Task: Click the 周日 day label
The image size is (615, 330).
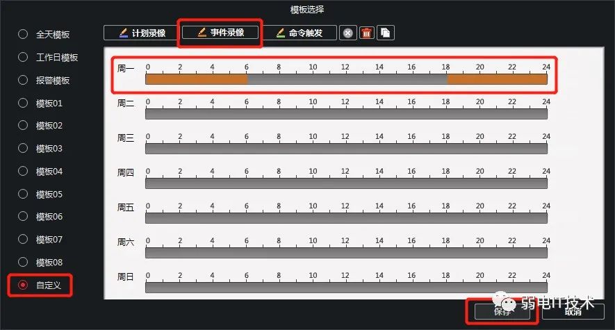Action: click(126, 277)
